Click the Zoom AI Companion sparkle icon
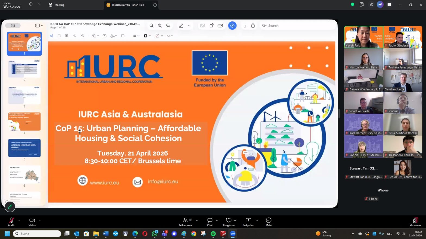This screenshot has width=426, height=239. (380, 5)
